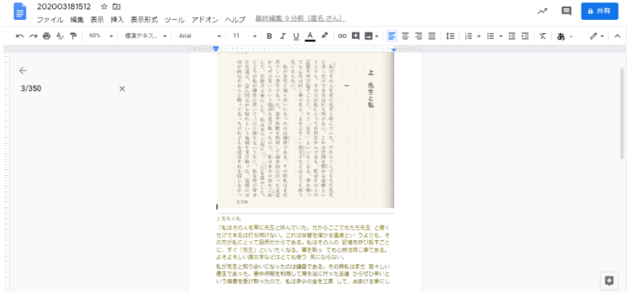Click the left indent ruler marker
This screenshot has height=298, width=627.
click(216, 50)
